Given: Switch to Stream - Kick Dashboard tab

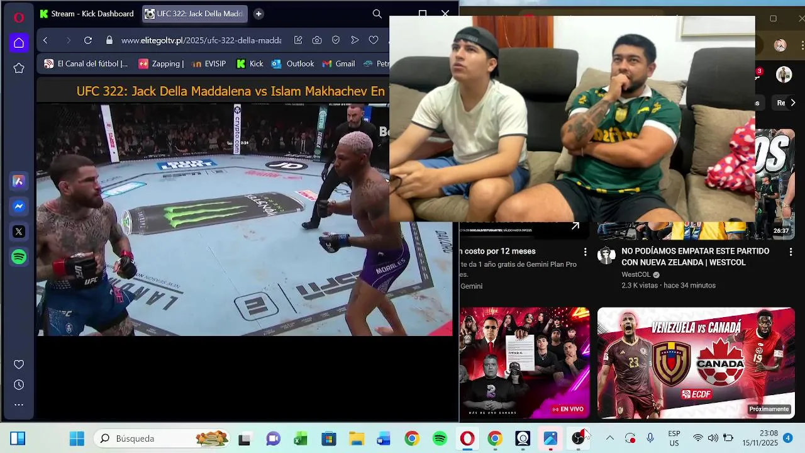Looking at the screenshot, I should [87, 14].
